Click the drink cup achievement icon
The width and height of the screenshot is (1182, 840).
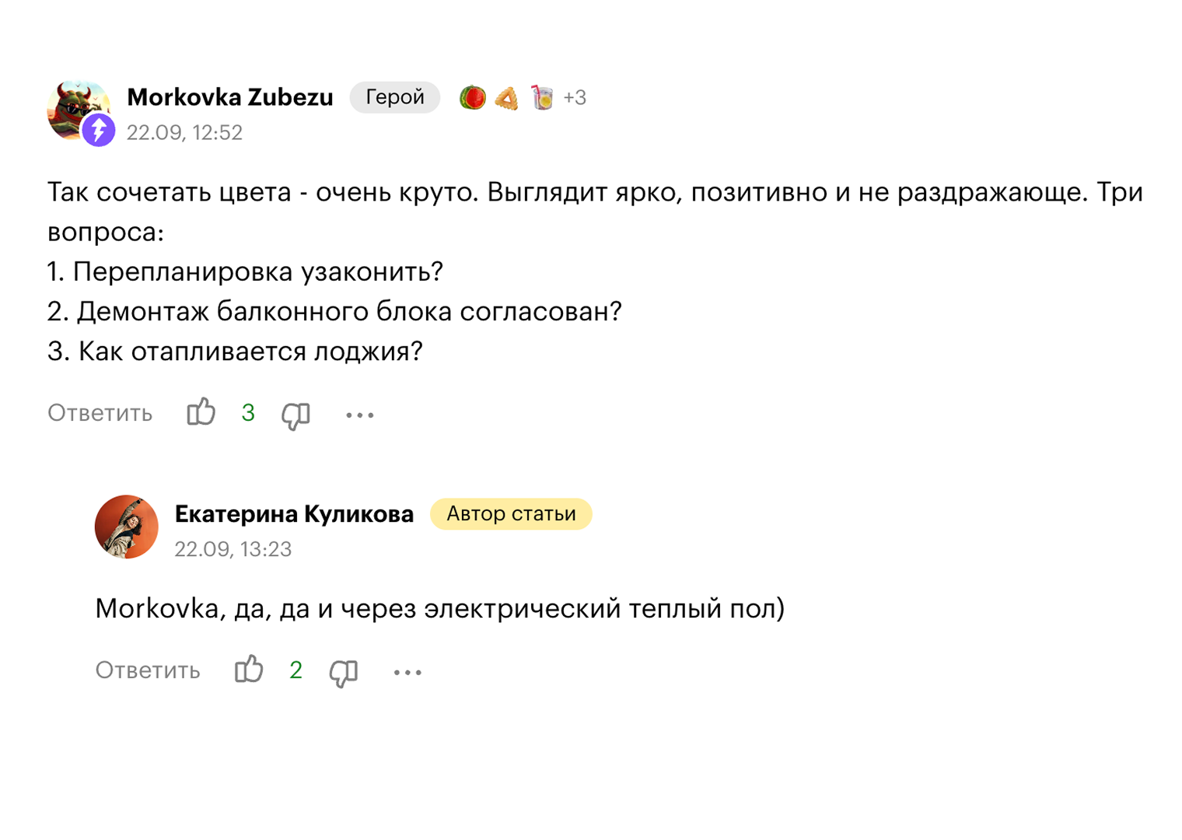(542, 98)
